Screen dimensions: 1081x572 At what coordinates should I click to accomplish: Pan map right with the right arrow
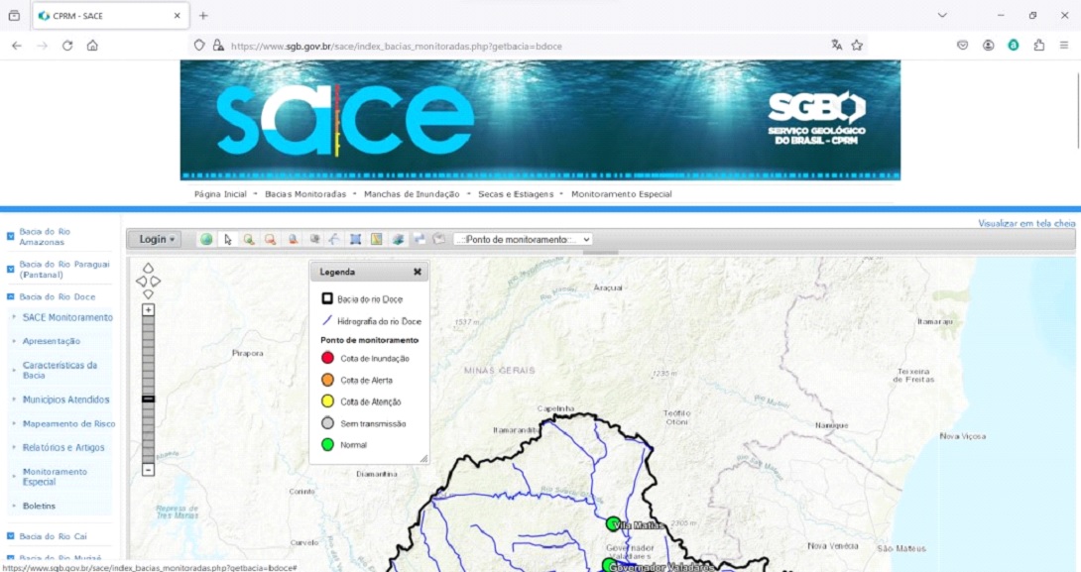click(x=157, y=282)
